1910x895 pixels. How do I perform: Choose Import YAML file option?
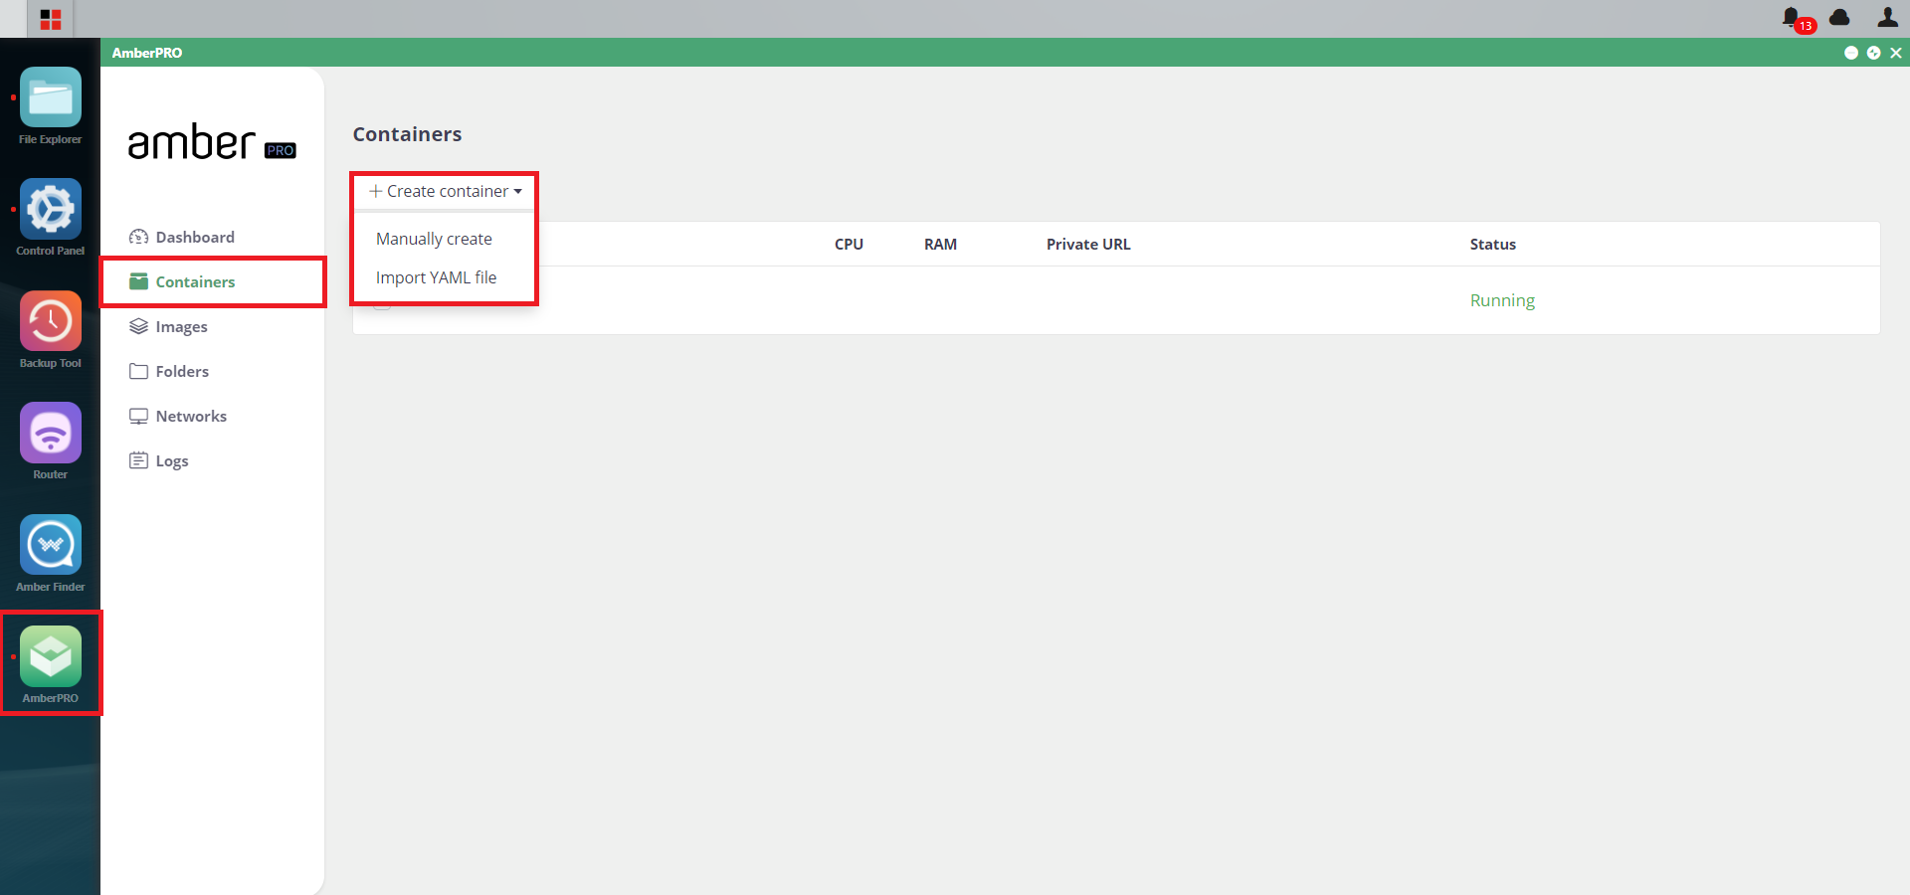(x=436, y=277)
